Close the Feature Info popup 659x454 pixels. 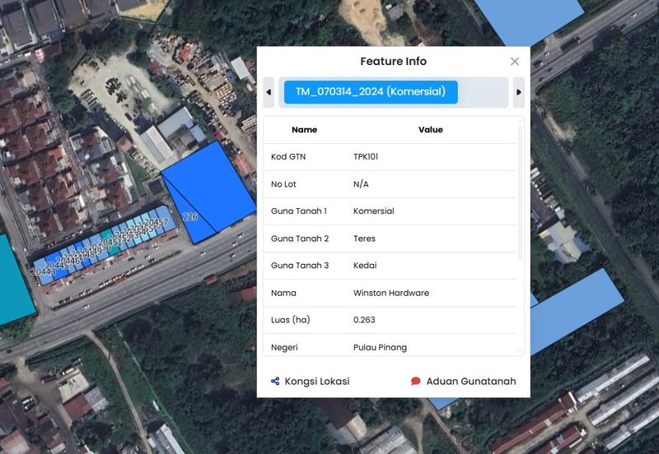tap(515, 62)
